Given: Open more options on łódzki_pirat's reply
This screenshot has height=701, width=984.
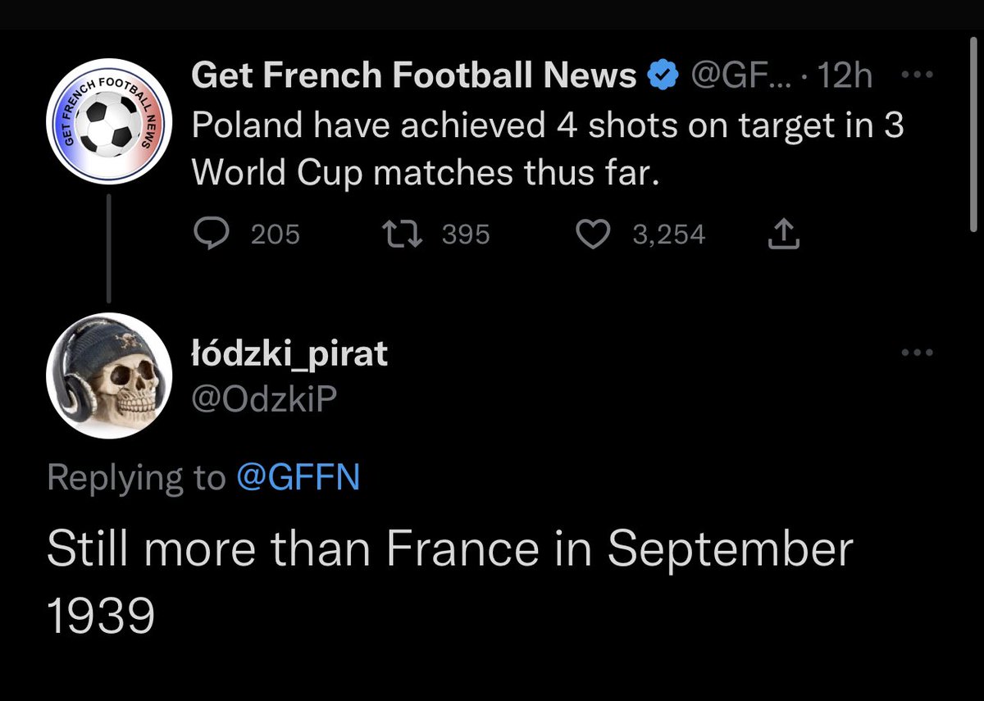Looking at the screenshot, I should click(917, 353).
